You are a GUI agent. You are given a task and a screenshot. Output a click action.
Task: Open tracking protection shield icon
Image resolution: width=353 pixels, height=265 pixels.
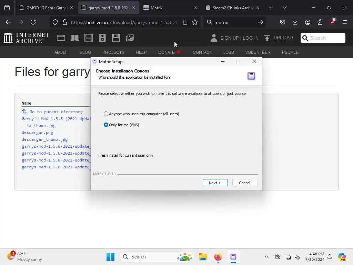(55, 22)
